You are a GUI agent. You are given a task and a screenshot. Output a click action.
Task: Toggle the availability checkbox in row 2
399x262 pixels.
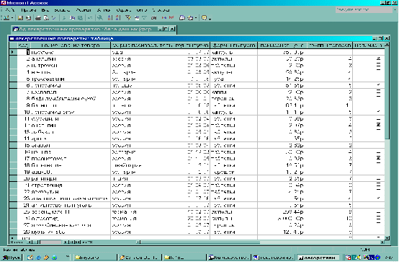tap(378, 58)
